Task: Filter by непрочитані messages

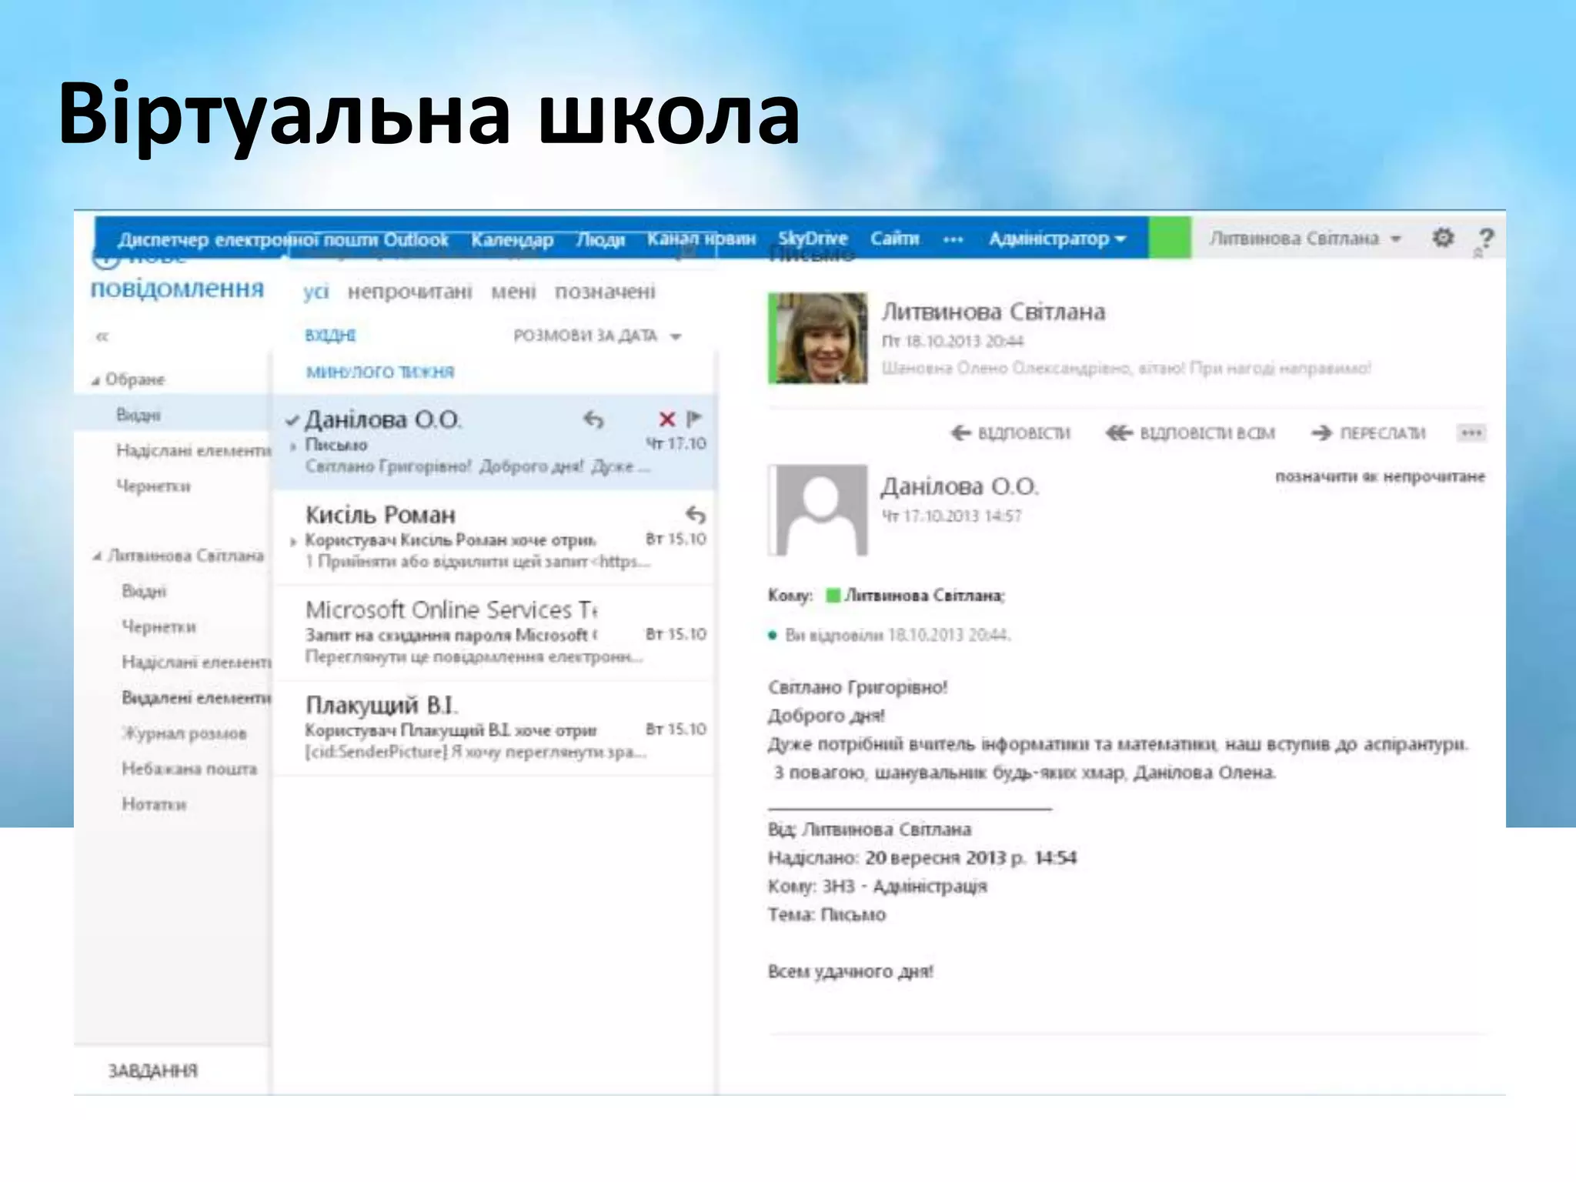Action: (x=409, y=292)
